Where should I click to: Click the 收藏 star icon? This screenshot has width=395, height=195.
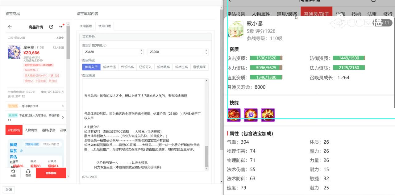pos(13,172)
